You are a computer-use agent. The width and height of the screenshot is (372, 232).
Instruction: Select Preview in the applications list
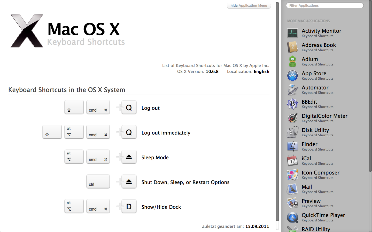click(317, 203)
